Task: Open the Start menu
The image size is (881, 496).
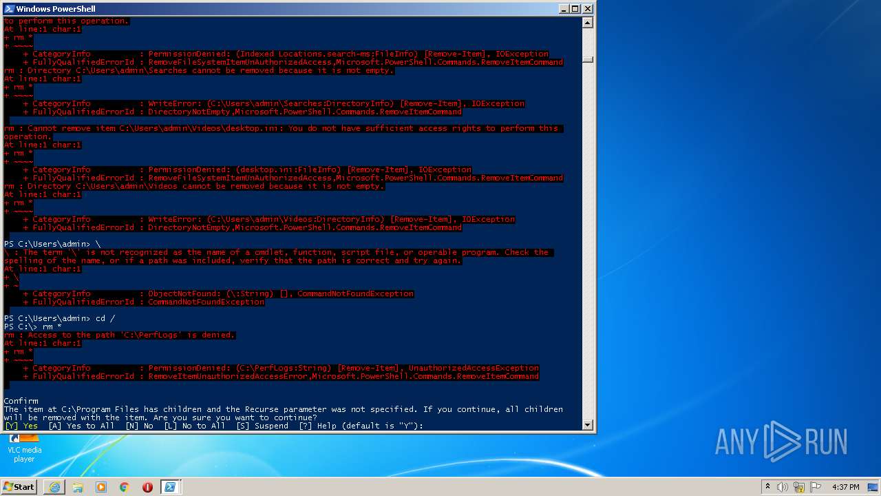Action: 19,486
